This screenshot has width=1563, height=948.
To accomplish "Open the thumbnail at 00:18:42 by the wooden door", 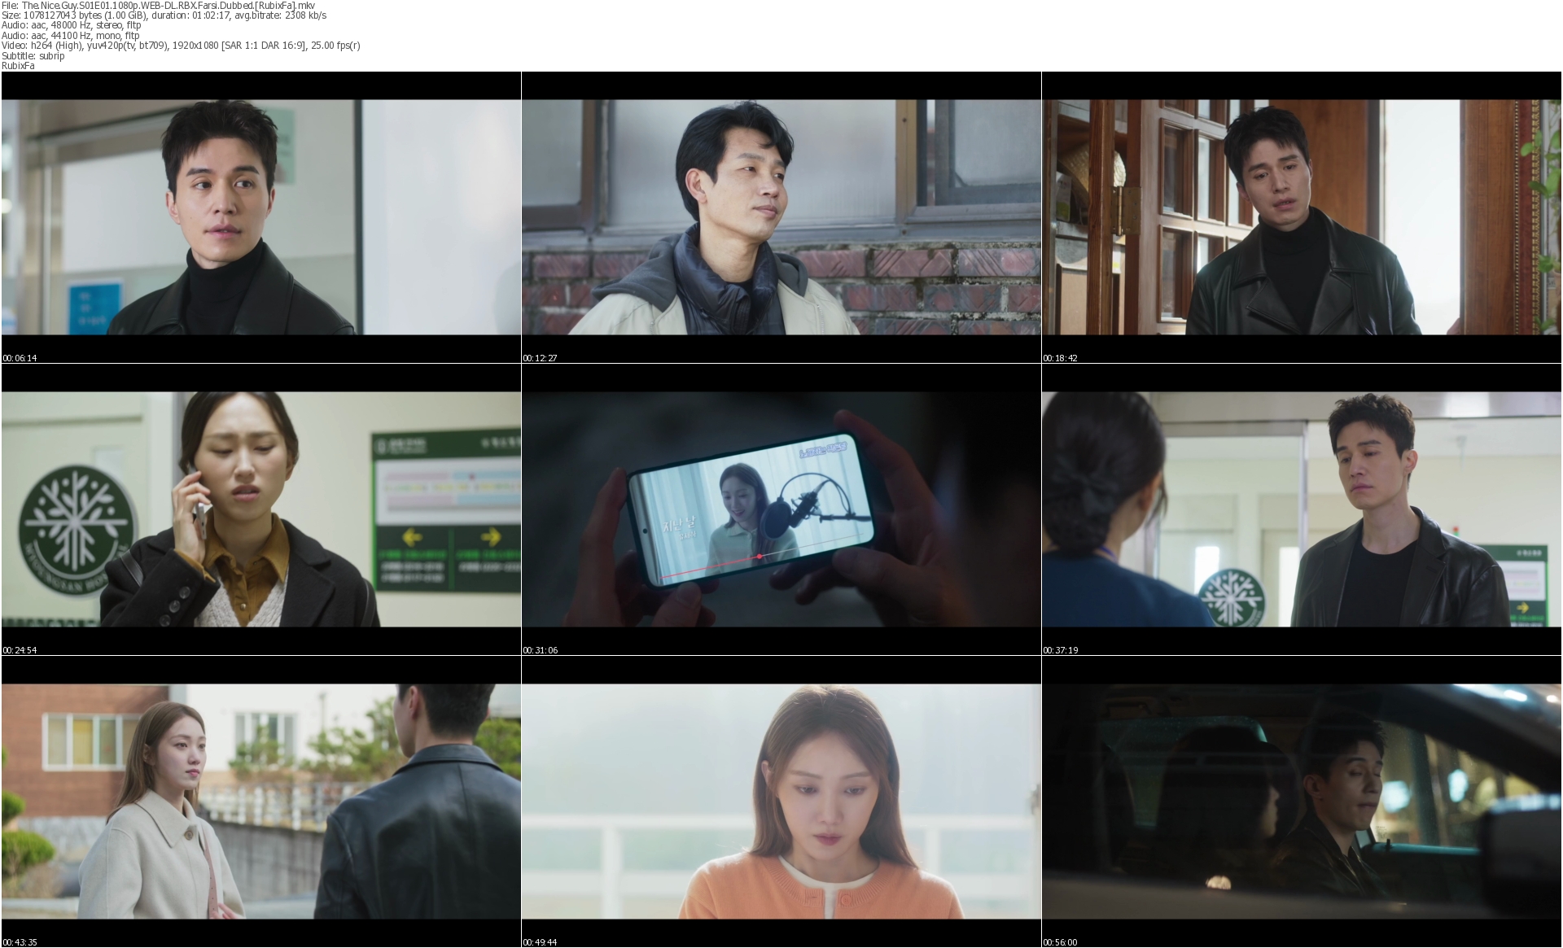I will pos(1302,217).
